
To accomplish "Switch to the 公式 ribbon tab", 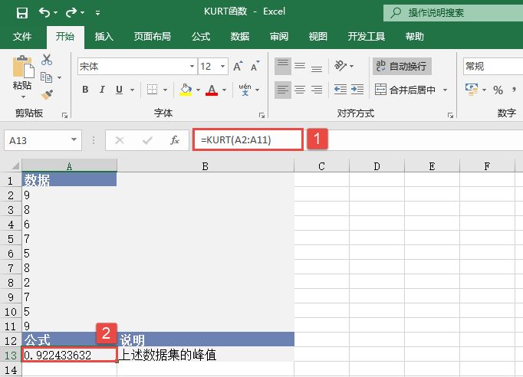I will point(201,36).
